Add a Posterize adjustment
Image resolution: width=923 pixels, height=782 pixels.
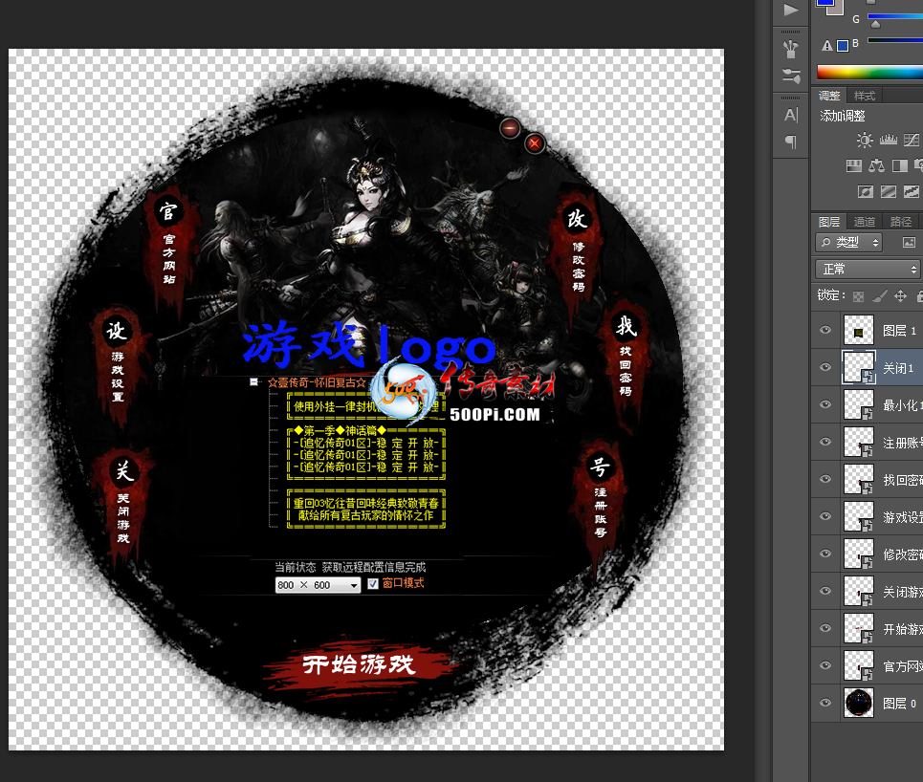(889, 192)
